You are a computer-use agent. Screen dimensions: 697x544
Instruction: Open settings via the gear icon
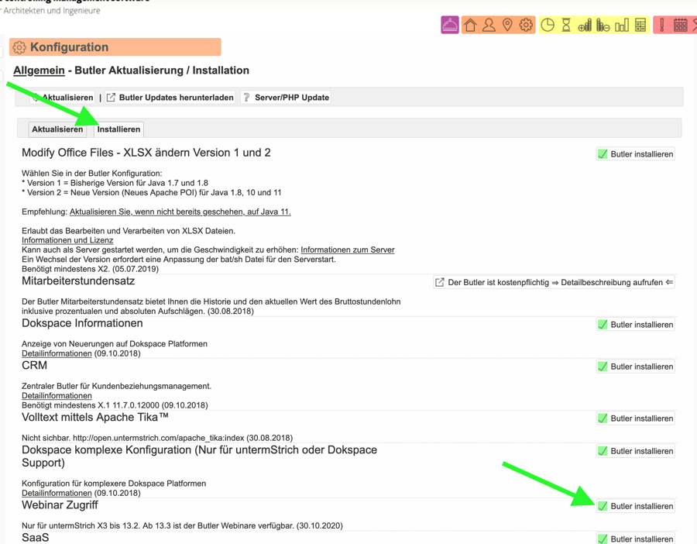(525, 24)
